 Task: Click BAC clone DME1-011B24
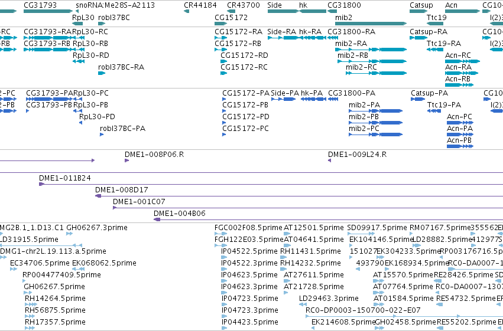click(x=65, y=178)
